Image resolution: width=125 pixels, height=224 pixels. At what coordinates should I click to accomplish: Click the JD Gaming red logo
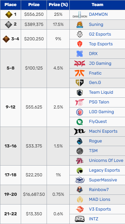point(80,63)
